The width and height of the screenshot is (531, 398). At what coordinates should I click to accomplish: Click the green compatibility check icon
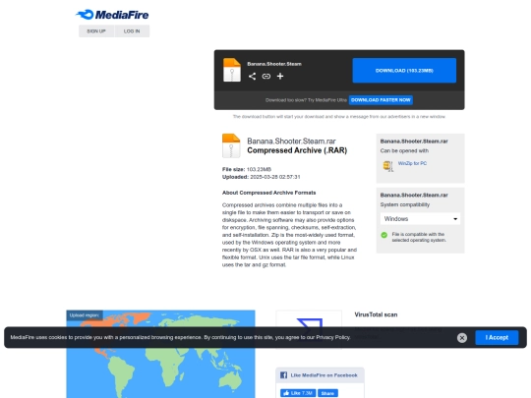(x=384, y=235)
